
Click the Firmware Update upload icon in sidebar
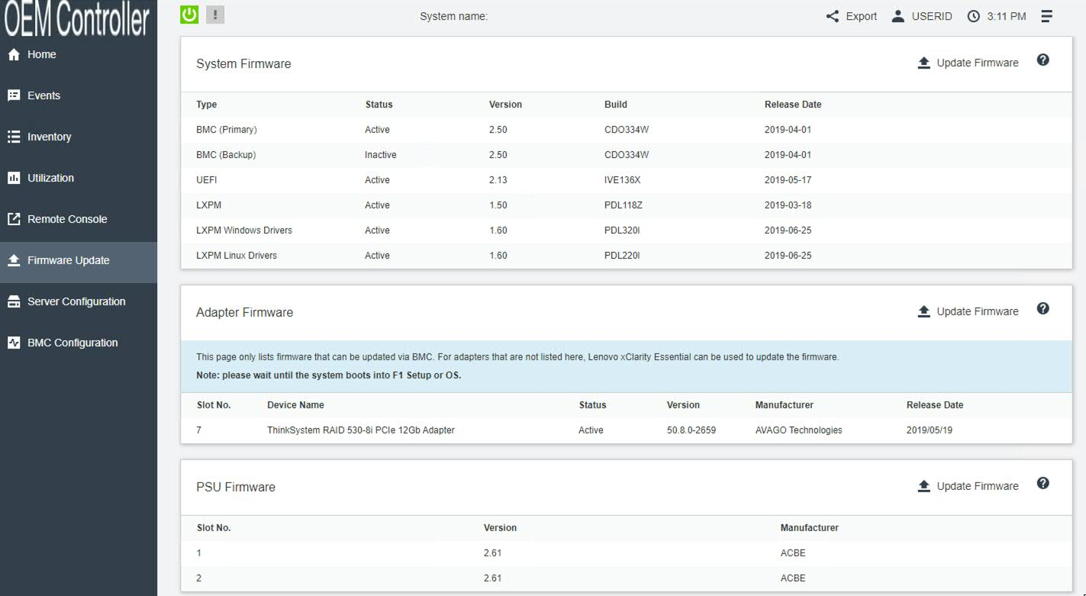(x=14, y=260)
